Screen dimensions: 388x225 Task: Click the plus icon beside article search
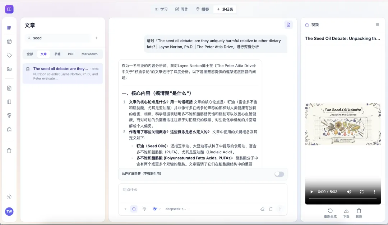(97, 38)
